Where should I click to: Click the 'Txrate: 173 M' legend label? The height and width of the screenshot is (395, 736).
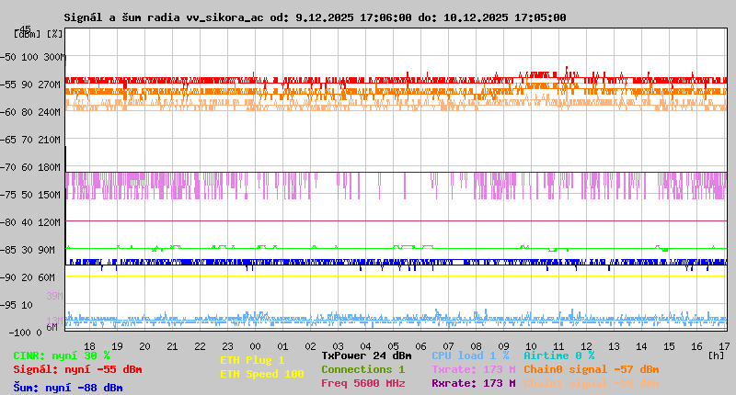[474, 369]
